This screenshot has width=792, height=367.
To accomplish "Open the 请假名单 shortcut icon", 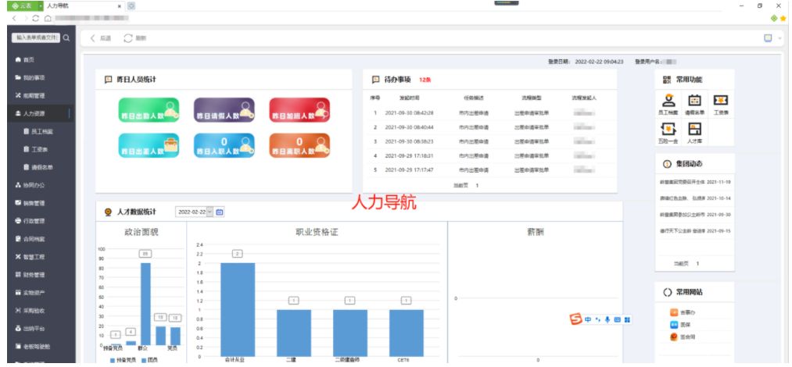I will click(694, 105).
